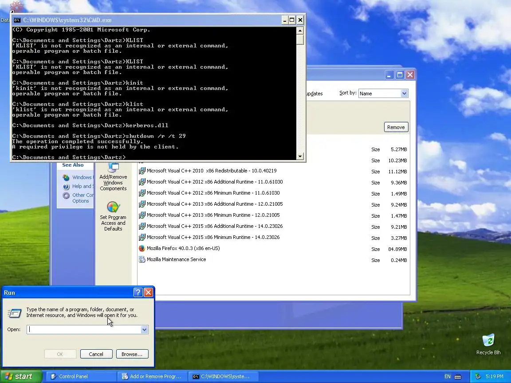Select Mozilla Firefox 40.0.3 icon in list

point(142,248)
